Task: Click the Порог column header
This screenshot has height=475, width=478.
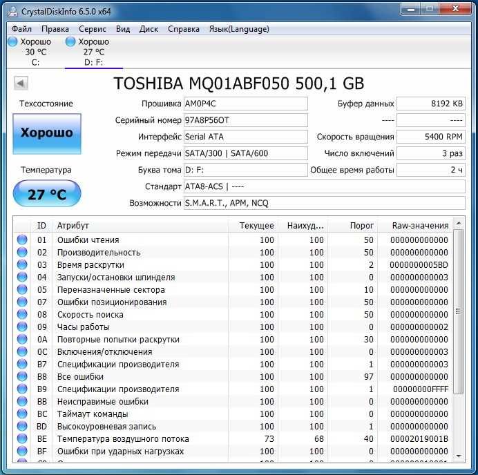Action: click(353, 226)
